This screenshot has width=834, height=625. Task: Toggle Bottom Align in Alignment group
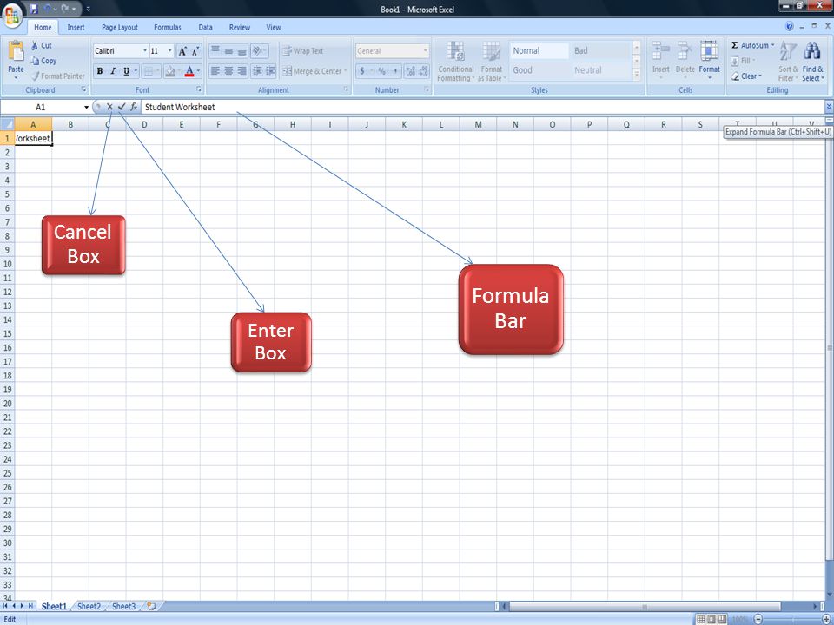click(242, 51)
